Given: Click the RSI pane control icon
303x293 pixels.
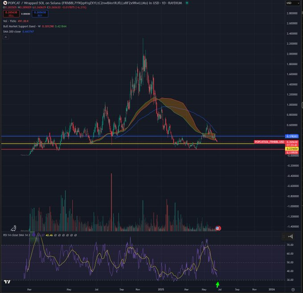Looking at the screenshot, I should (x=291, y=236).
